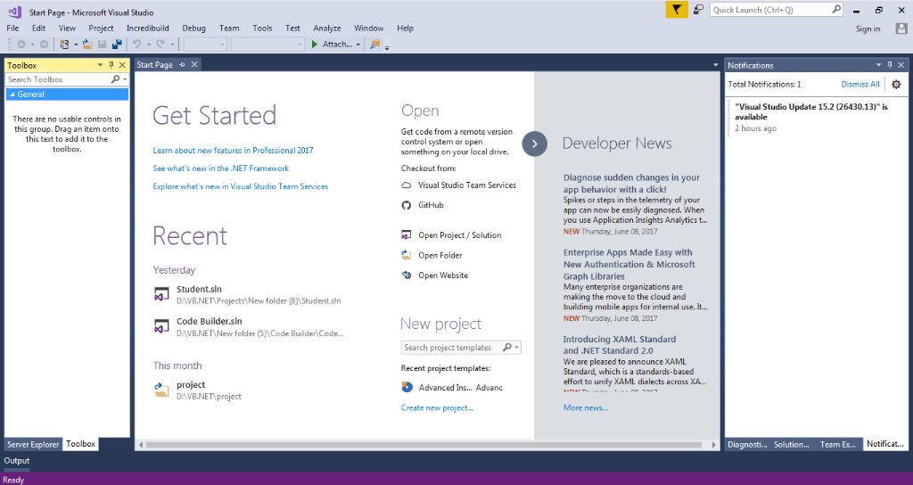Open the Redo history dropdown arrow
Viewport: 913px width, 485px height.
(172, 45)
